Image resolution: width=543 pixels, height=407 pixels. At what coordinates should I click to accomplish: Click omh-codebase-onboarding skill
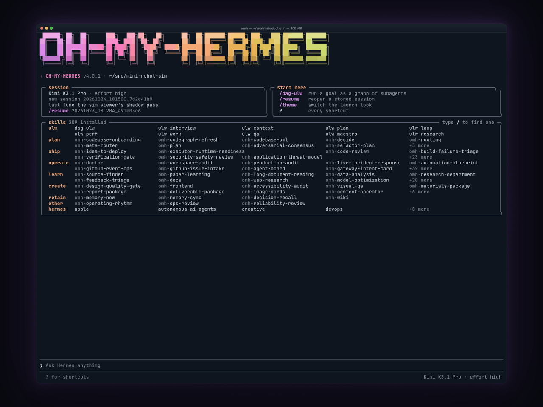tap(107, 140)
